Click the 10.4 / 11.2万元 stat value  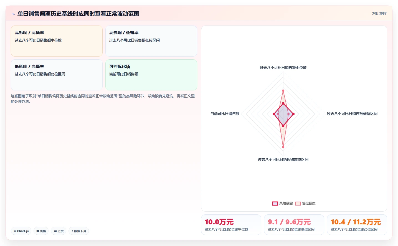pos(356,222)
